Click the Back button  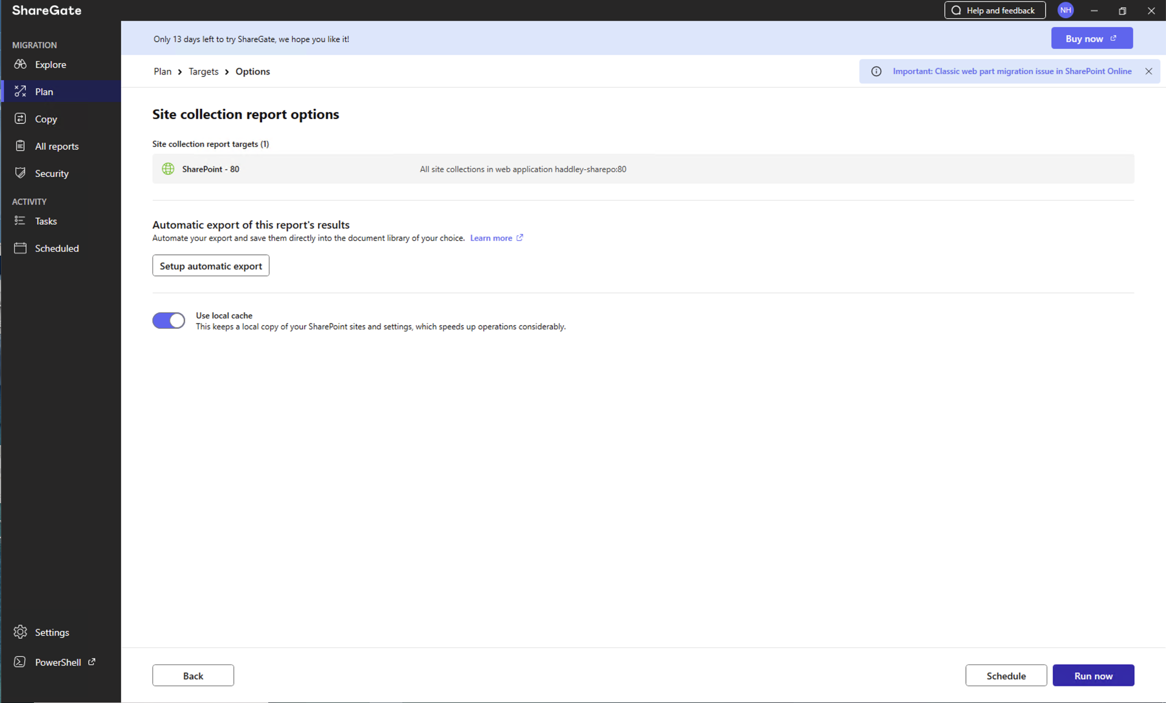[193, 676]
